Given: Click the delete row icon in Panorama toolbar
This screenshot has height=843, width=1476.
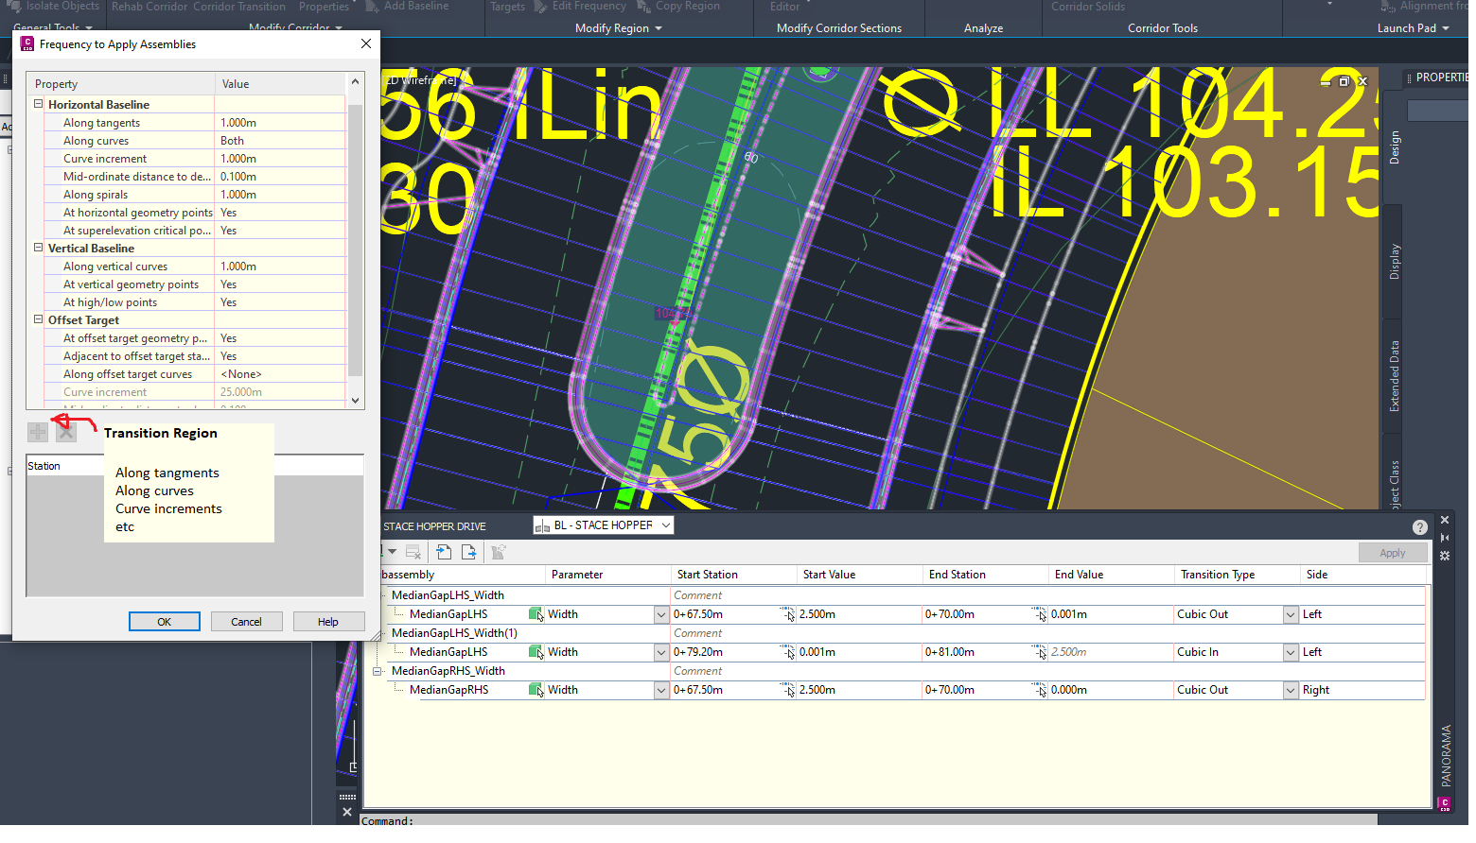Looking at the screenshot, I should (413, 552).
